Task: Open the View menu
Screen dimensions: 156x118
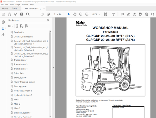Action: coord(12,4)
